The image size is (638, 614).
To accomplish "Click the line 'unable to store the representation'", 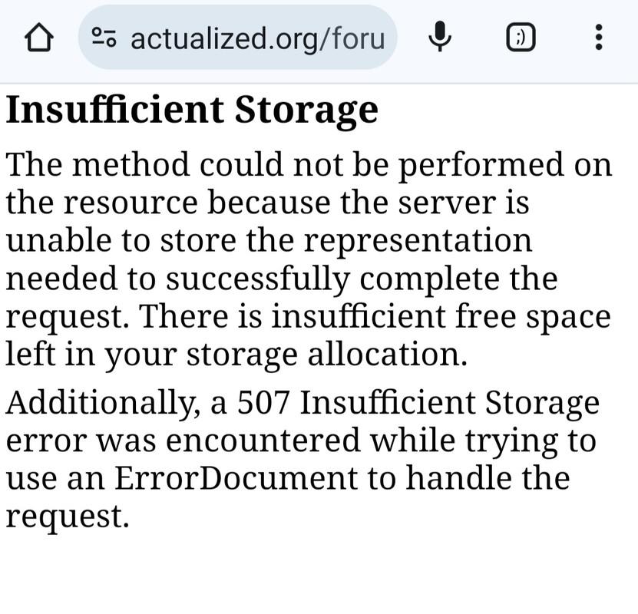I will pyautogui.click(x=269, y=241).
